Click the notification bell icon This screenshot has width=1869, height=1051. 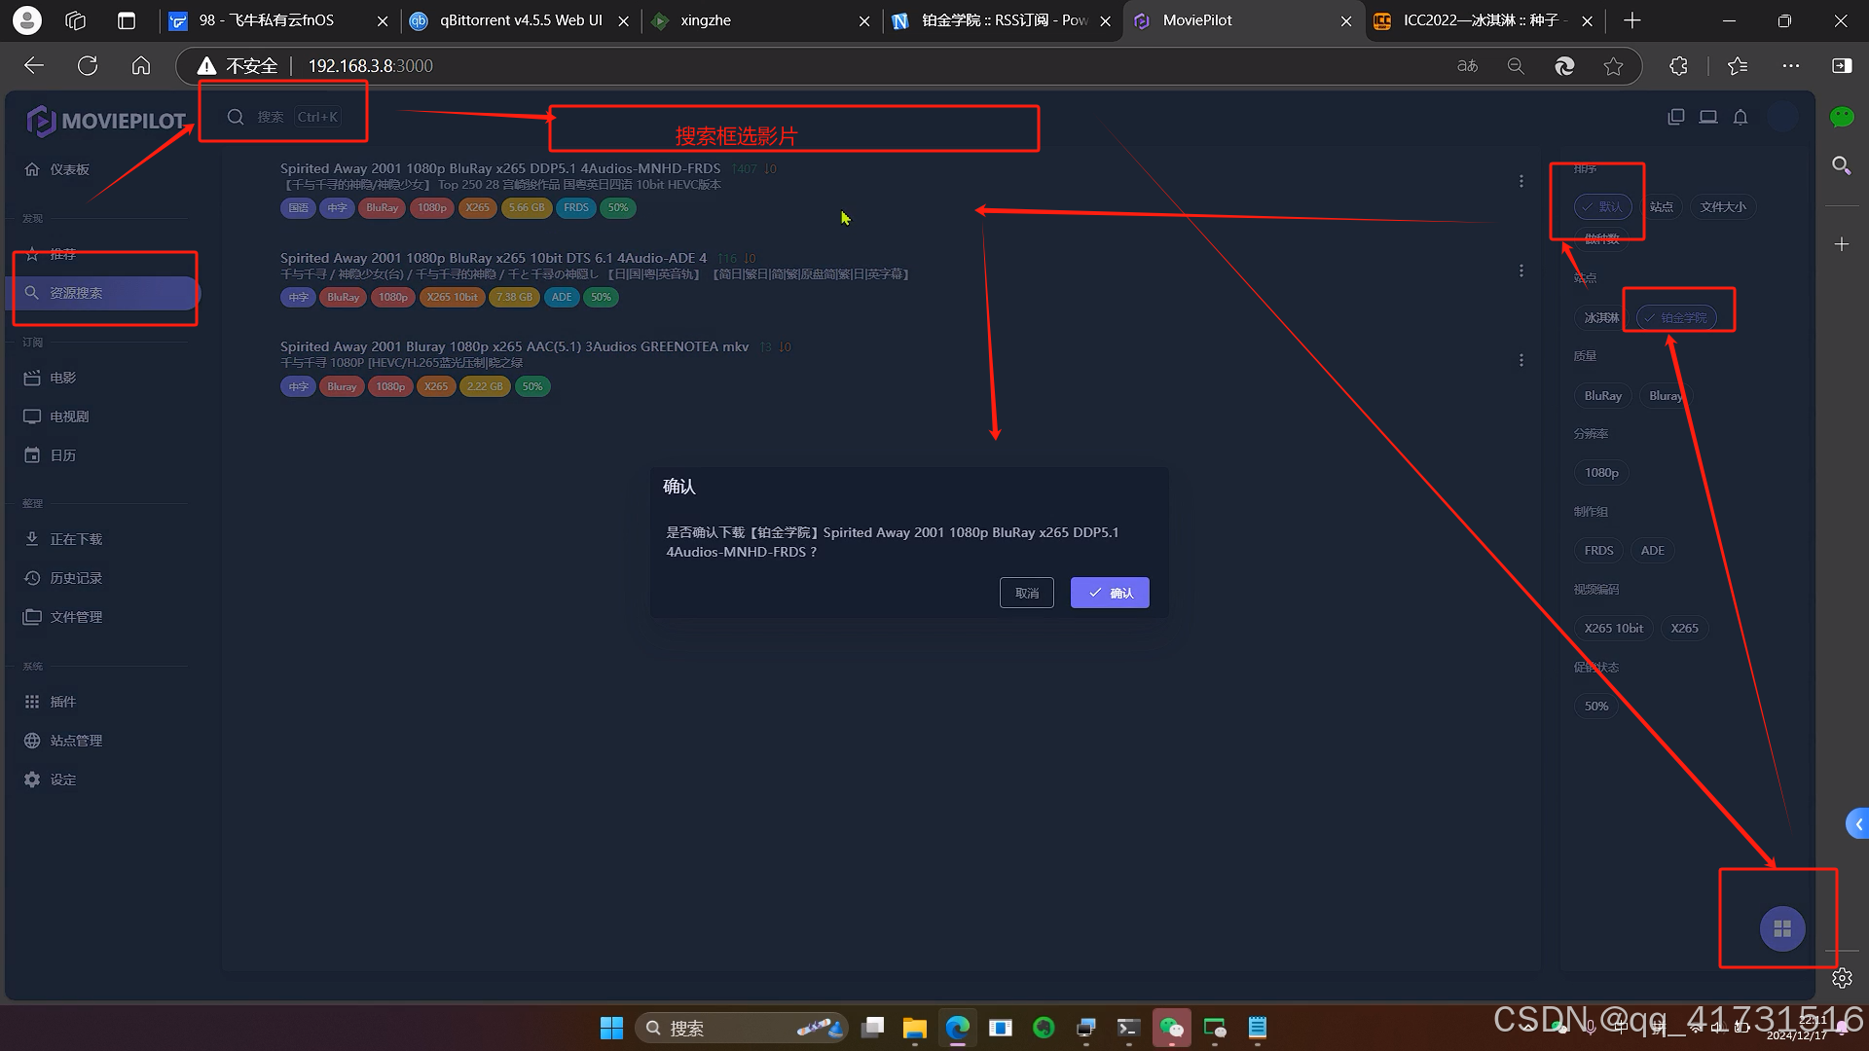pyautogui.click(x=1741, y=118)
